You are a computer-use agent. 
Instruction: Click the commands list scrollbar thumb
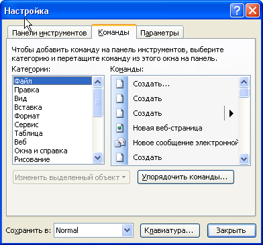[244, 92]
